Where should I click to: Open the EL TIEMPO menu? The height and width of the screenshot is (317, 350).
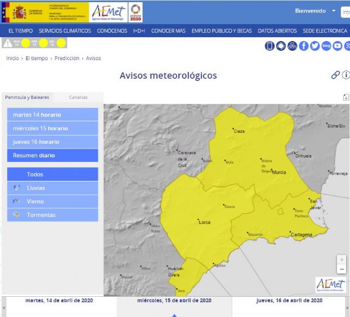20,31
